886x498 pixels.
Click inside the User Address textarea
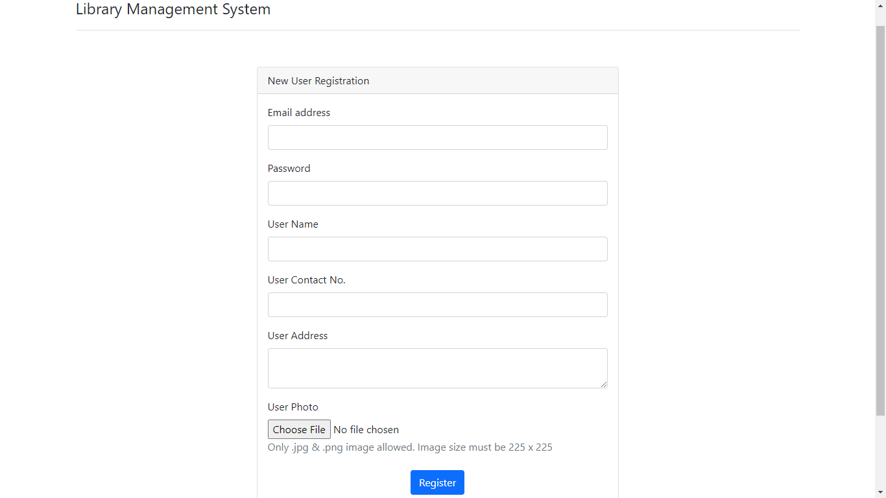437,368
